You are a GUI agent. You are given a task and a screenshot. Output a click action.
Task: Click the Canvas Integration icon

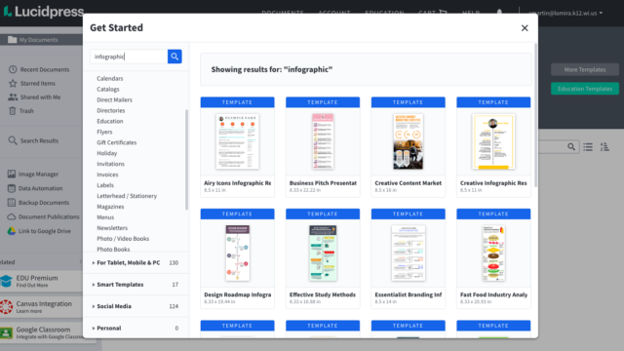(7, 307)
